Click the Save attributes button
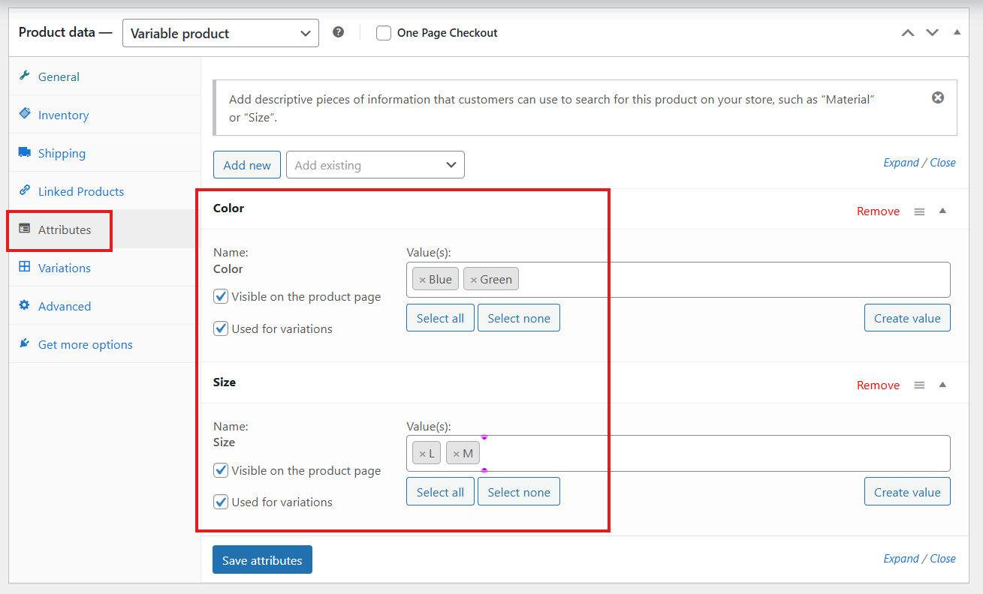The height and width of the screenshot is (594, 983). tap(262, 560)
